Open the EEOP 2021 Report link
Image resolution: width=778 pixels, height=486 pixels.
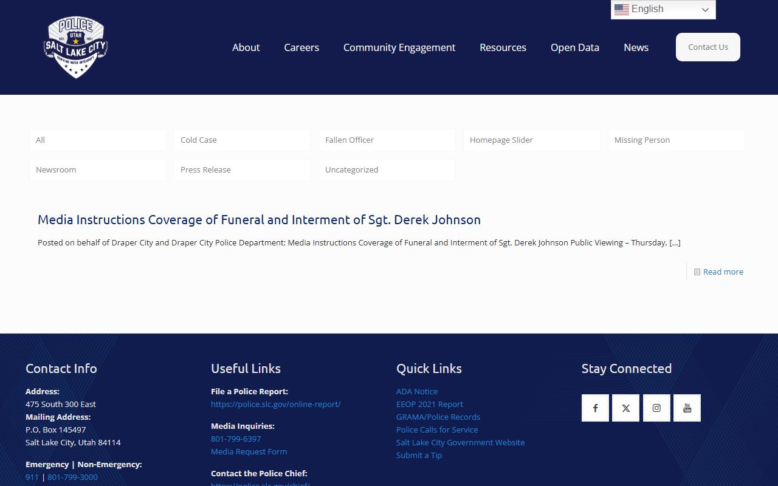pyautogui.click(x=429, y=404)
